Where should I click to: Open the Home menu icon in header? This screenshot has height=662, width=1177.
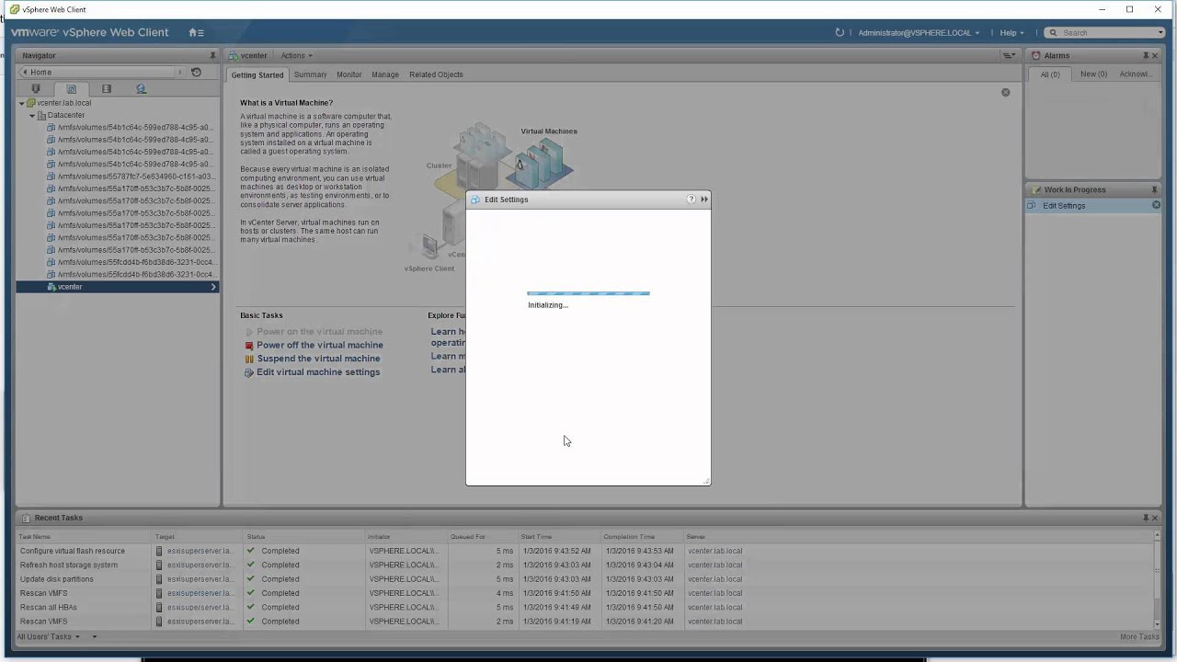coord(196,32)
